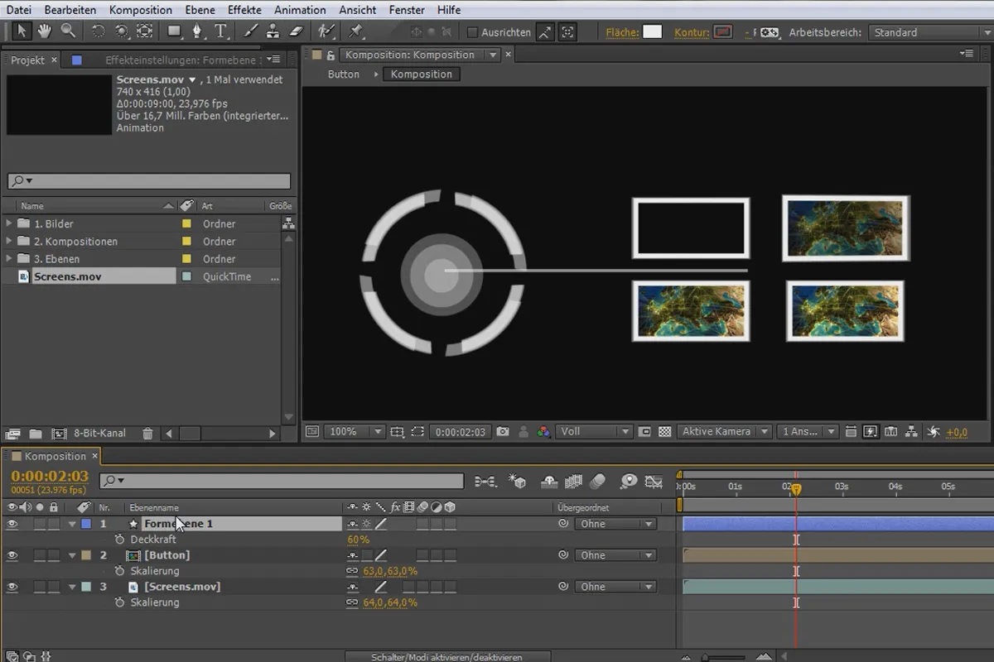This screenshot has width=994, height=662.
Task: Select the Zoom magnifier tool
Action: point(68,31)
